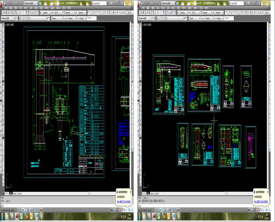This screenshot has width=275, height=222.
Task: Expand title bar workspace dropdown in left window
Action: 38,3
